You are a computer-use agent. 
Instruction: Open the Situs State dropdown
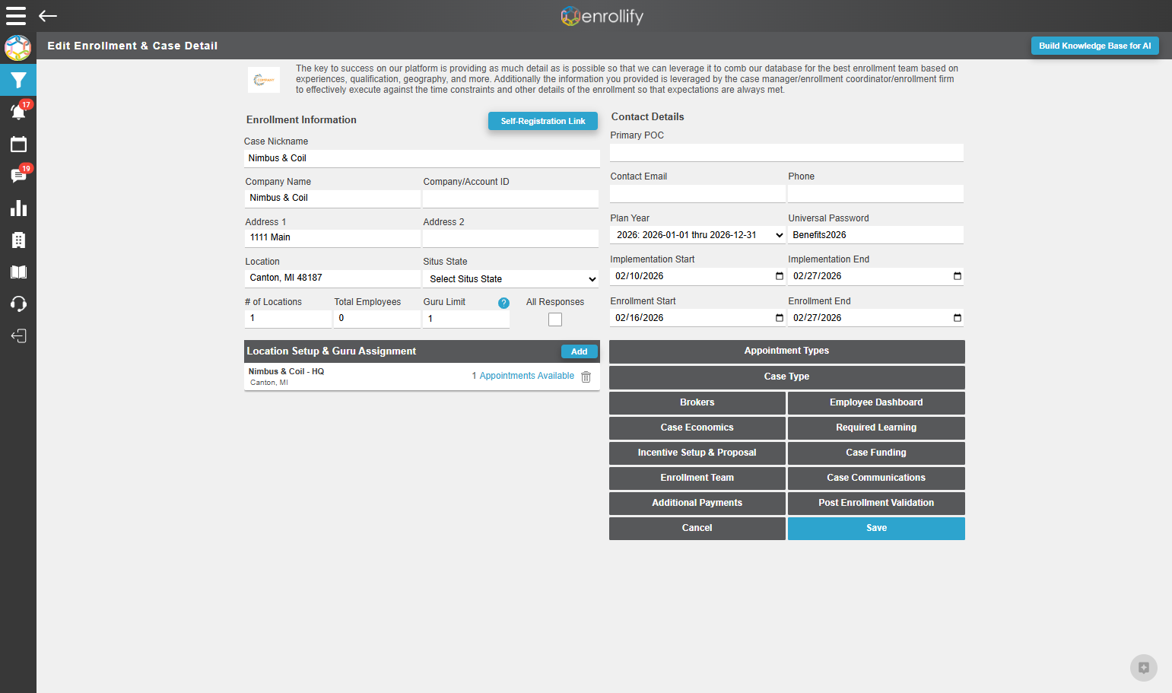coord(510,279)
